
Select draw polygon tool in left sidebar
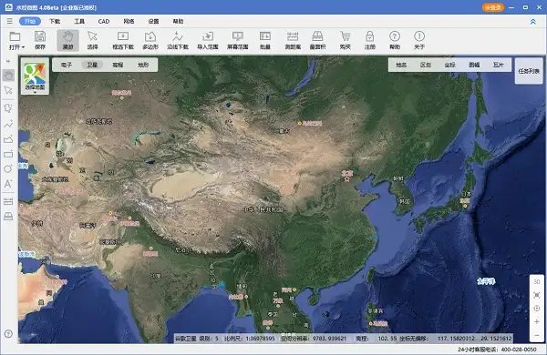[x=8, y=108]
